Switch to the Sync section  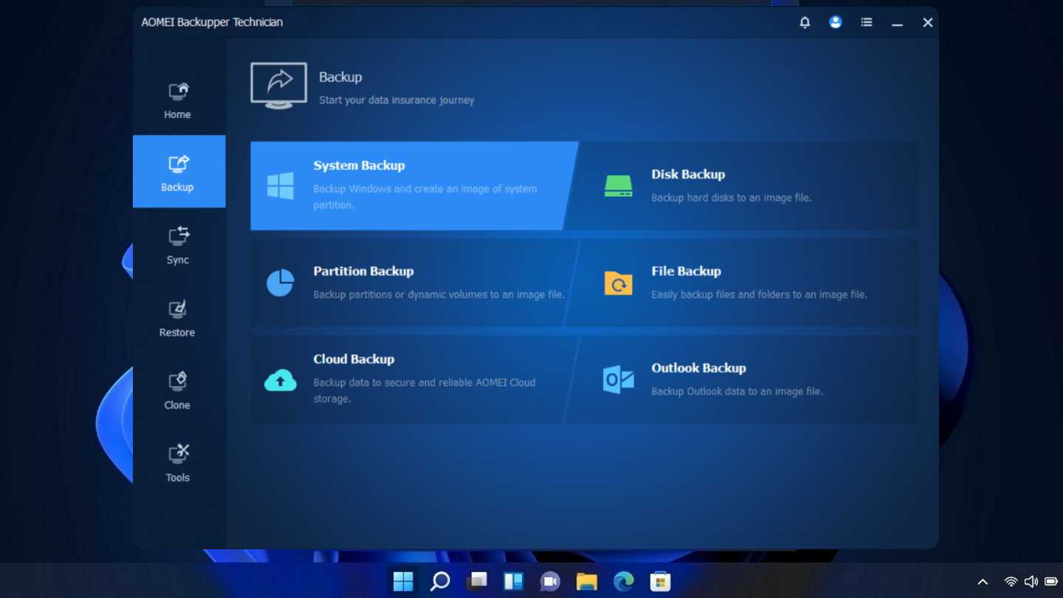click(178, 244)
